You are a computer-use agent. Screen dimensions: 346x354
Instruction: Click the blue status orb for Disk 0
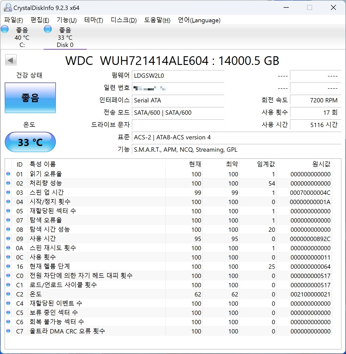click(48, 29)
